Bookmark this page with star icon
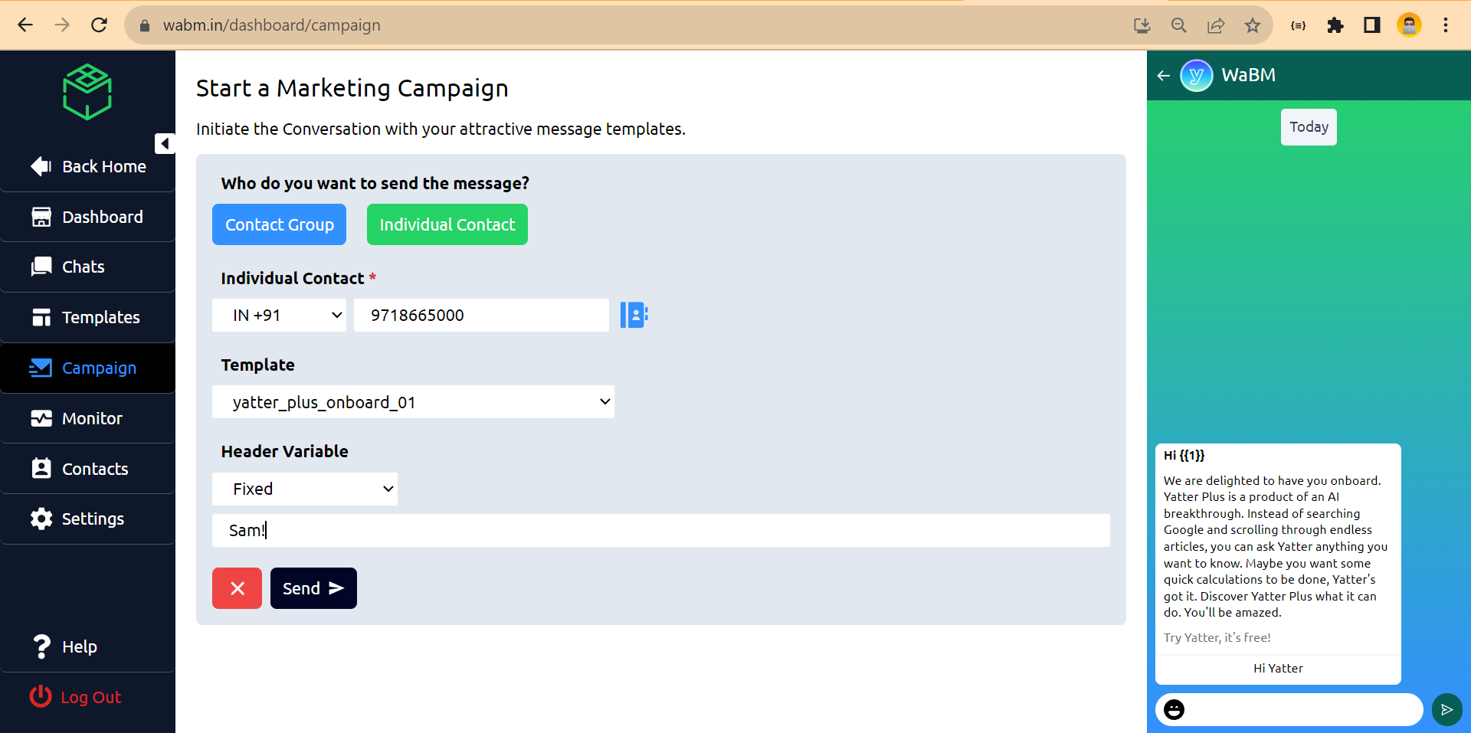 (x=1253, y=25)
